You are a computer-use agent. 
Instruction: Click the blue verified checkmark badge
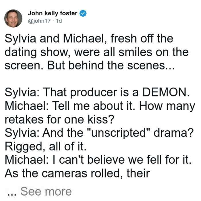tap(83, 13)
